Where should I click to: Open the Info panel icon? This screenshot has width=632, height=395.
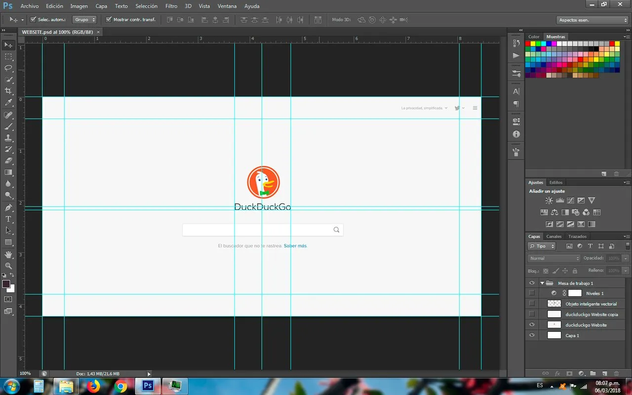pos(516,134)
